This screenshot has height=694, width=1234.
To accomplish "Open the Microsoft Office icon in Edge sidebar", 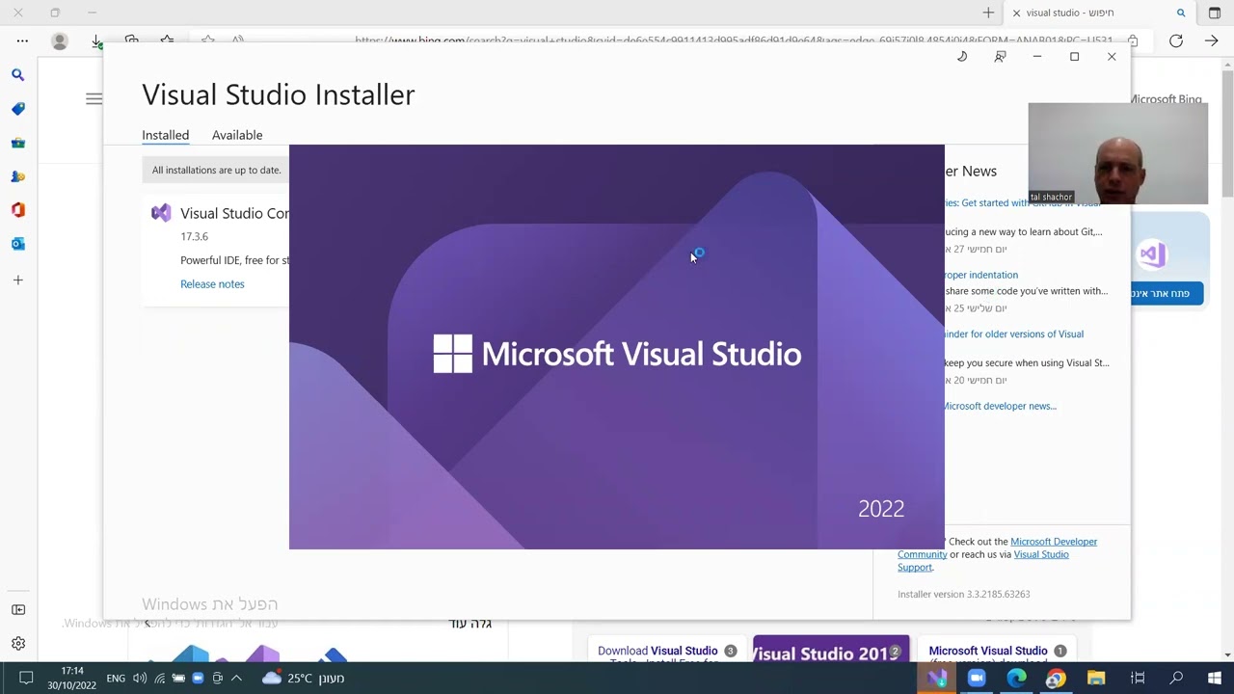I will pyautogui.click(x=18, y=210).
